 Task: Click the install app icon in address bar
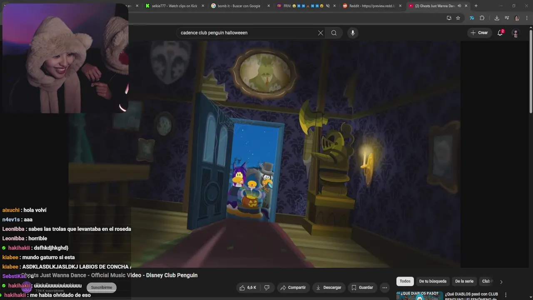[x=449, y=18]
